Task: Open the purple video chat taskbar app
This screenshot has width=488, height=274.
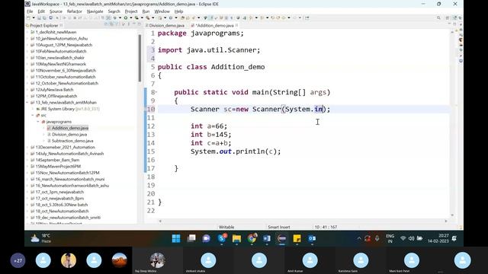Action: (x=206, y=238)
